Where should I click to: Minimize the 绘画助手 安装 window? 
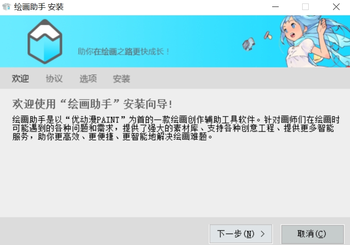coord(276,7)
